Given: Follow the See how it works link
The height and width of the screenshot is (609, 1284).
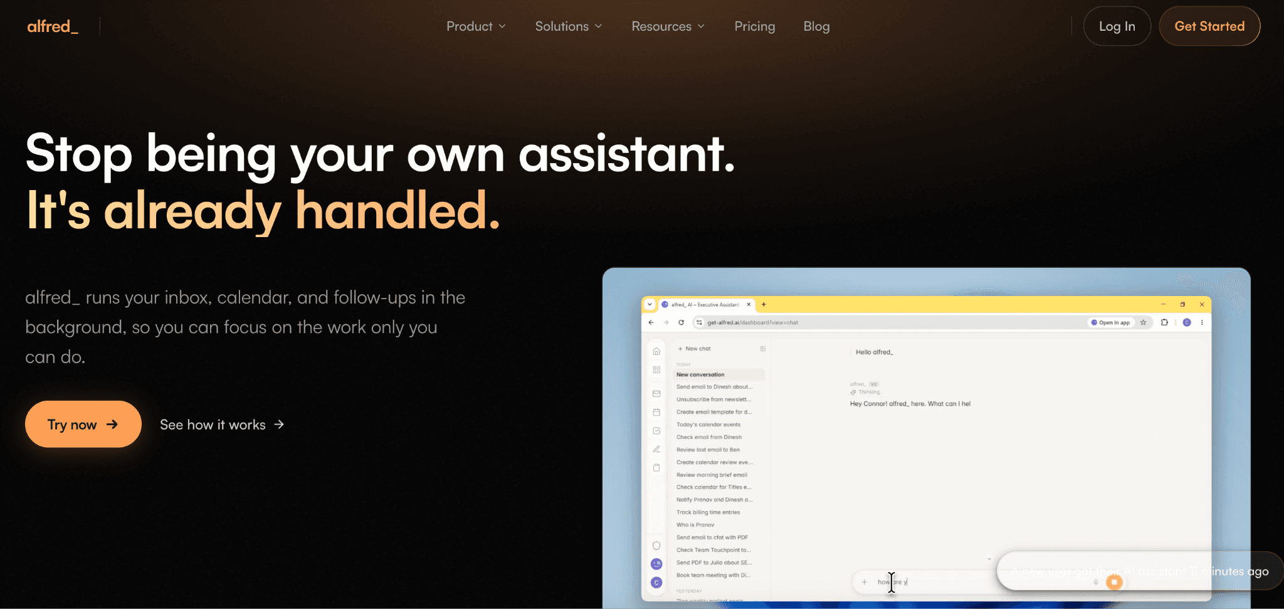Looking at the screenshot, I should tap(222, 425).
